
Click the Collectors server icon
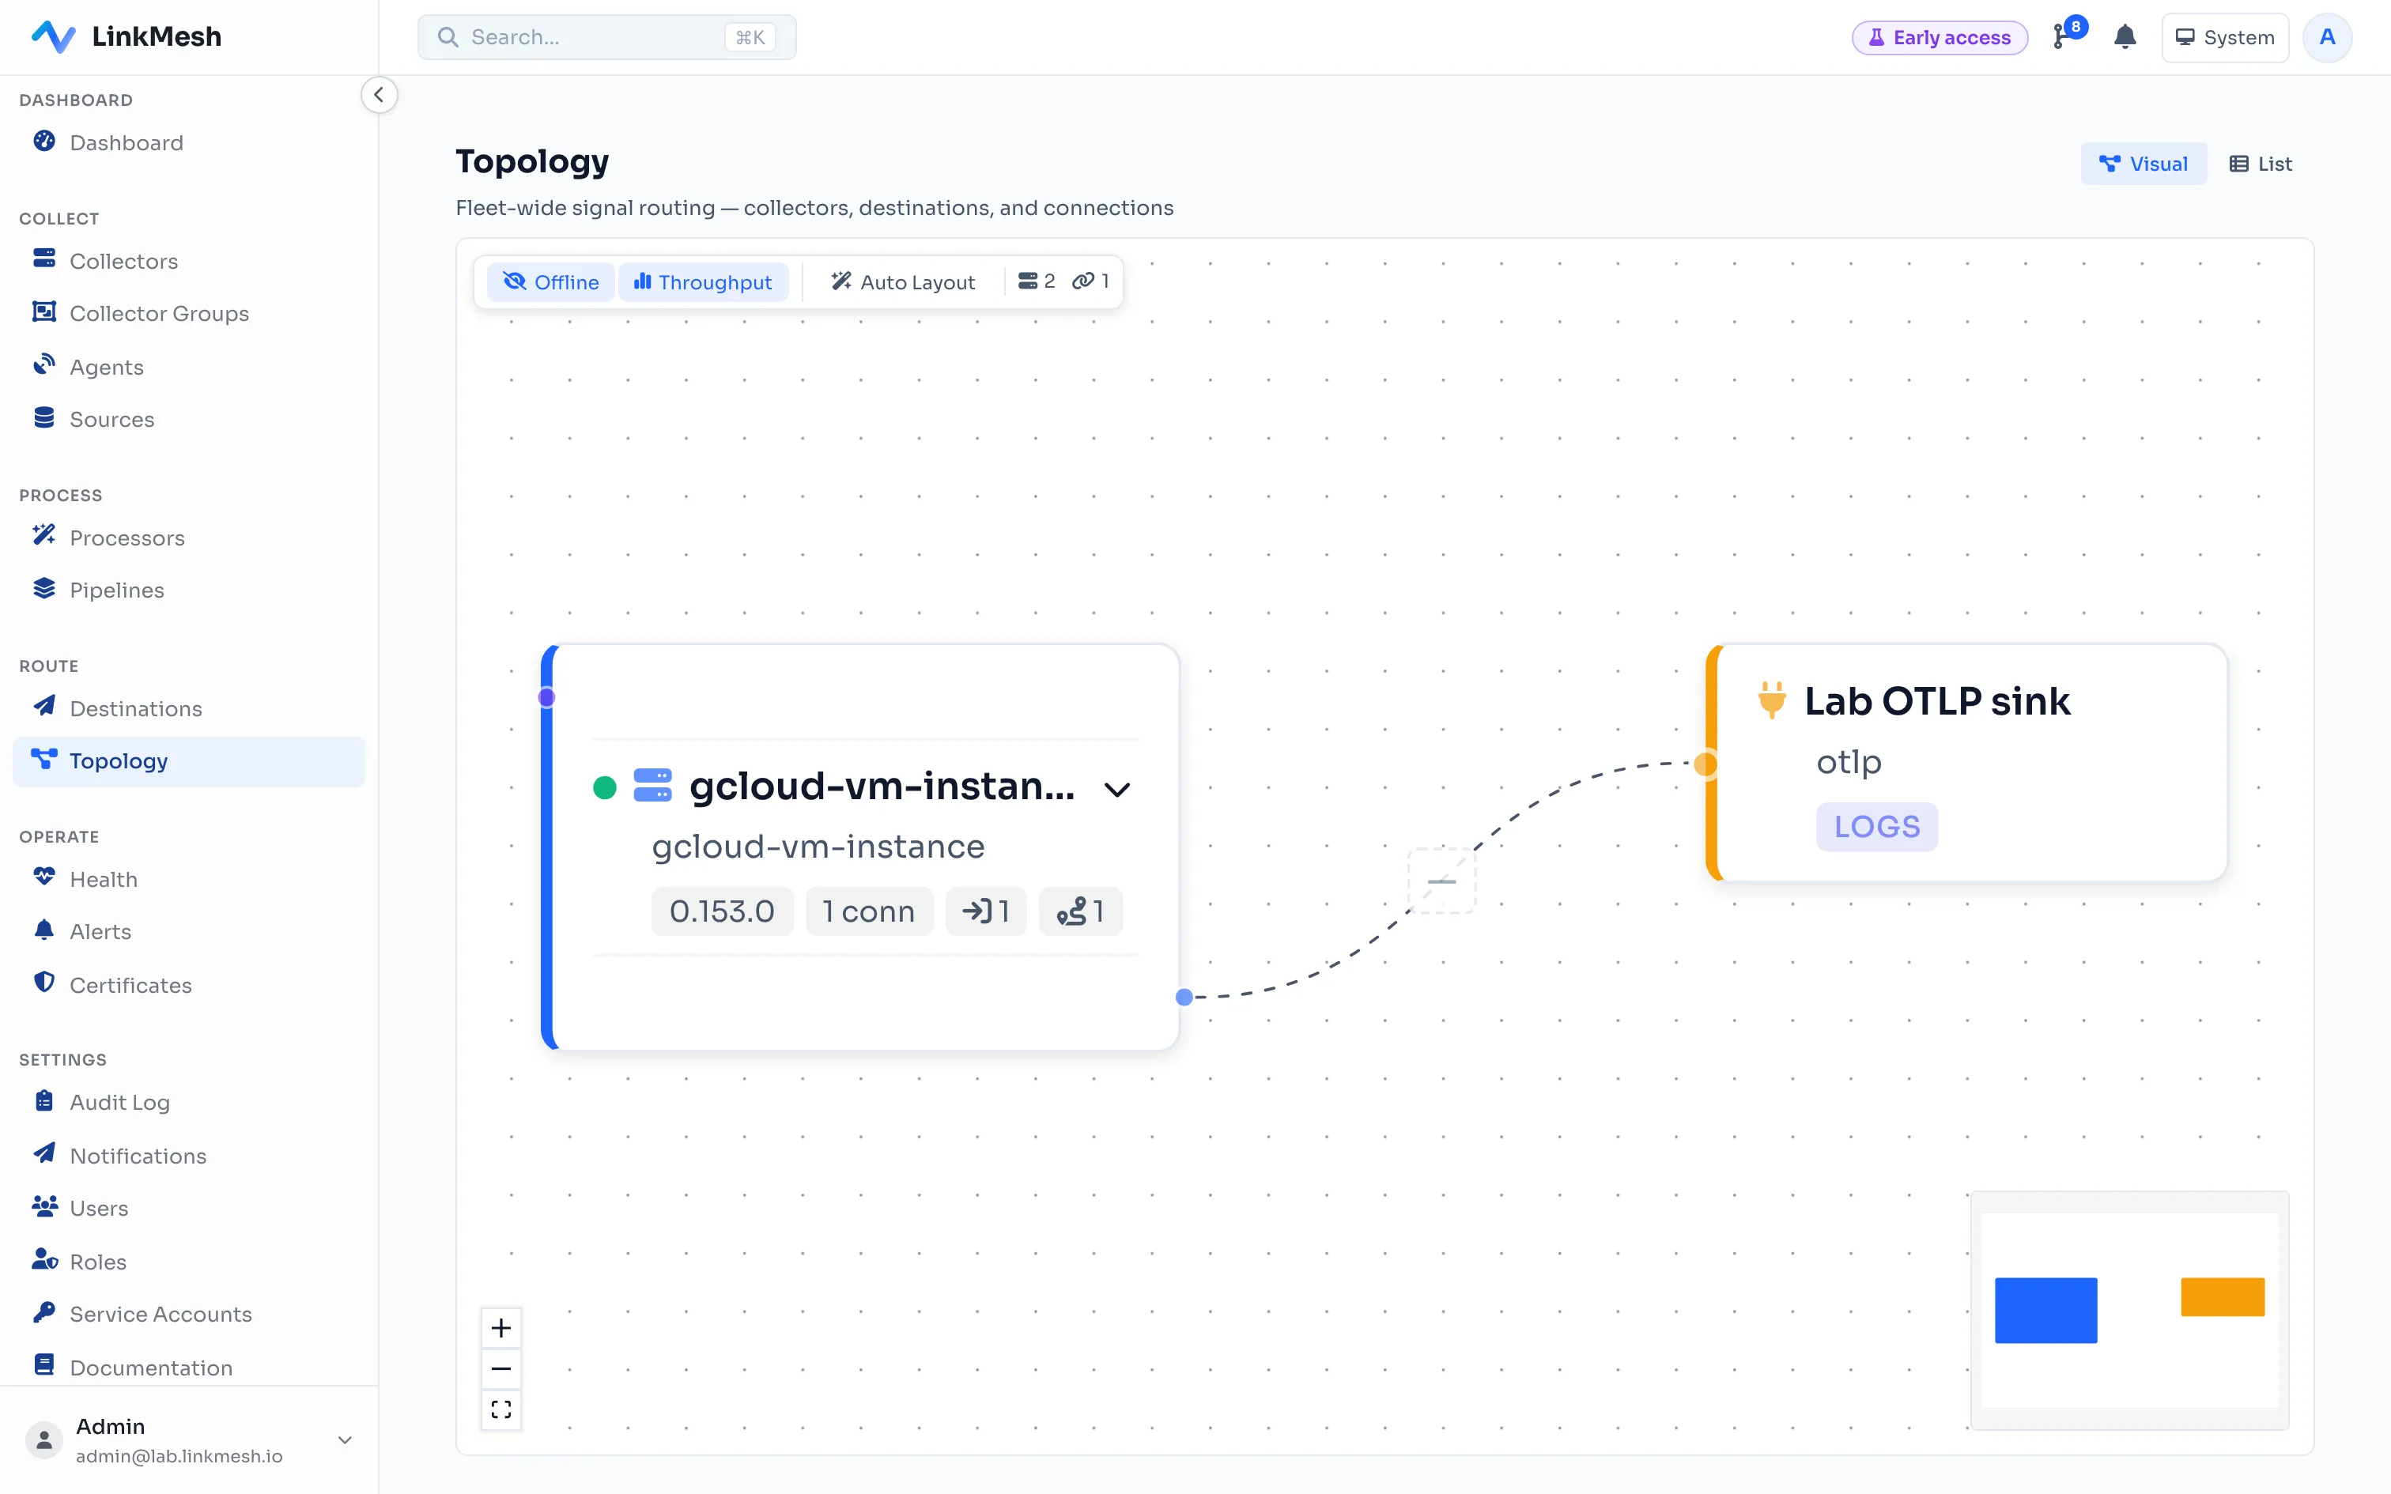tap(44, 259)
